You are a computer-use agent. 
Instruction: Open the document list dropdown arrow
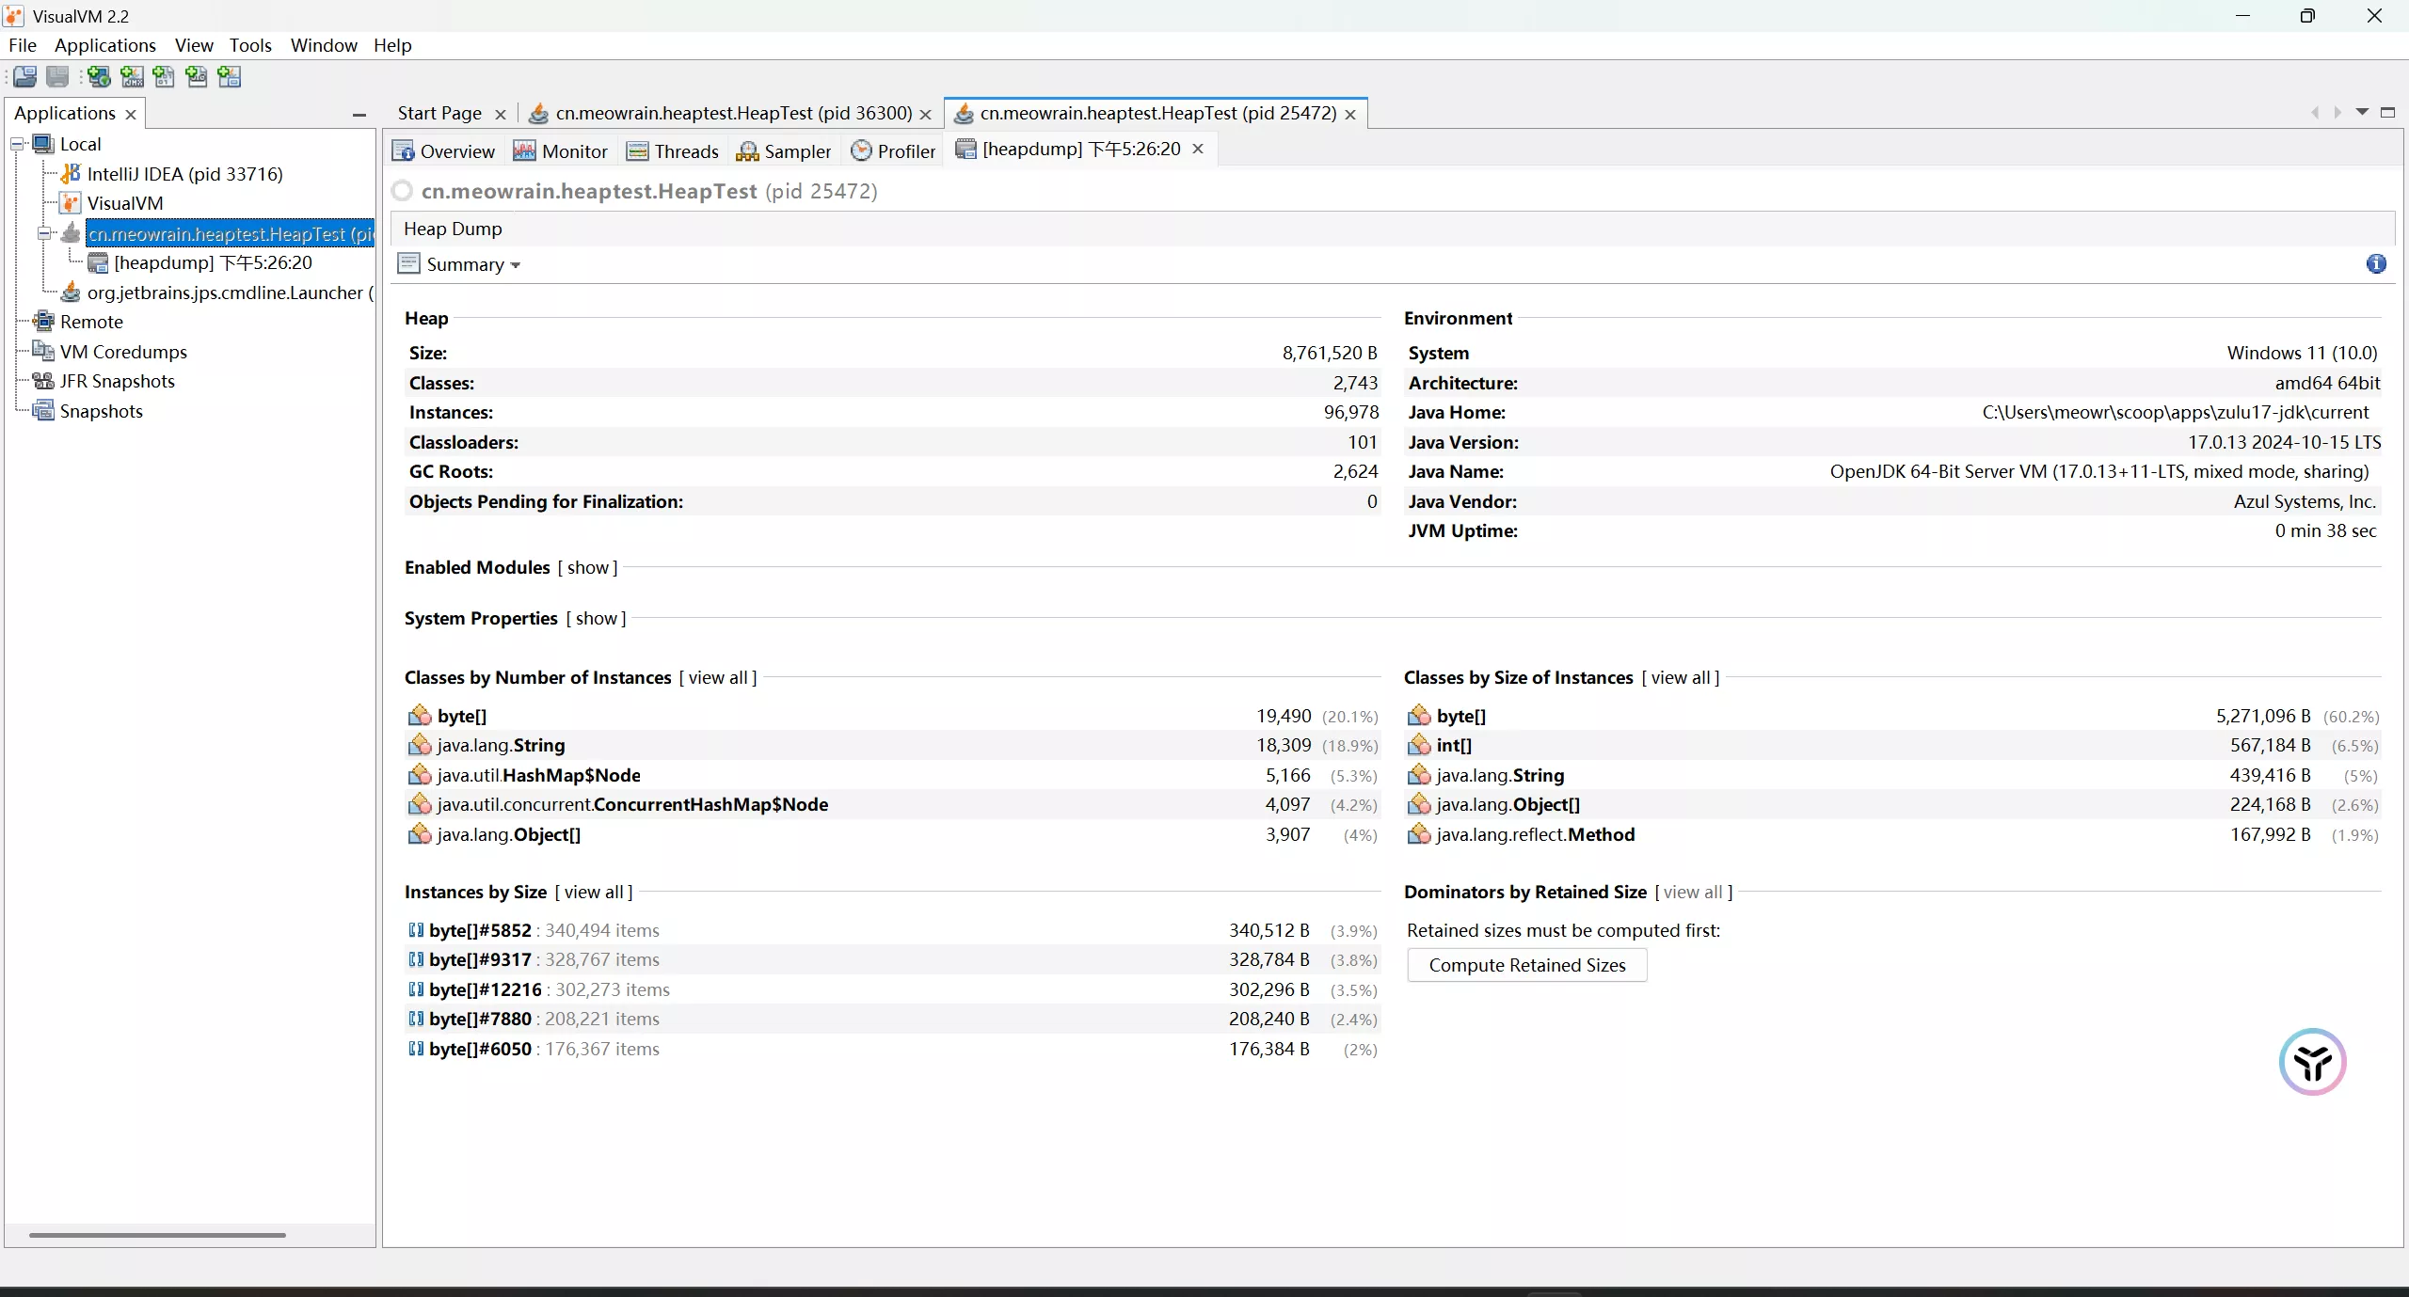[x=2361, y=112]
